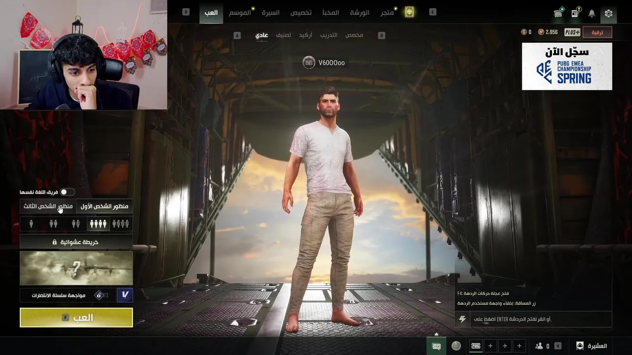This screenshot has width=632, height=355.
Task: Select one-man squad mode
Action: [x=120, y=224]
